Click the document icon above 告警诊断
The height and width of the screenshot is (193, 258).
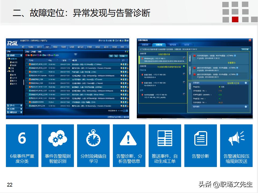coord(200,137)
